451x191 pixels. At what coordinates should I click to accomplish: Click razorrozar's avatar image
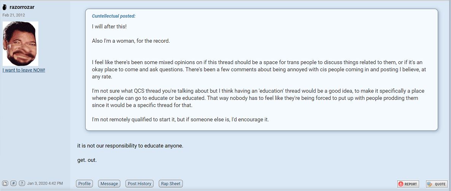pyautogui.click(x=21, y=43)
